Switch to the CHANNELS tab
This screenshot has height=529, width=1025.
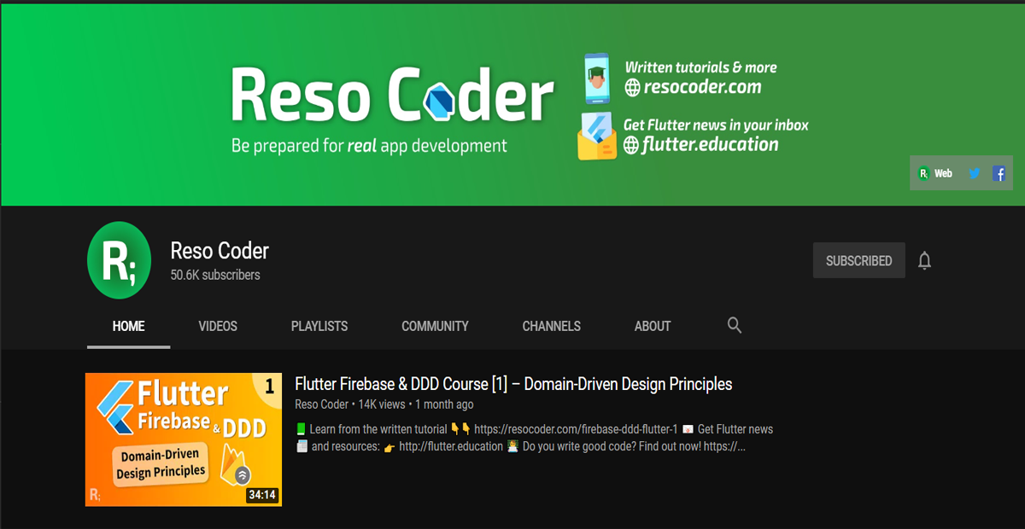(x=551, y=326)
